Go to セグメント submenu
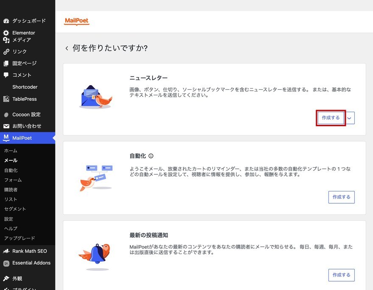Viewport: 373px width, 290px height. (x=15, y=209)
